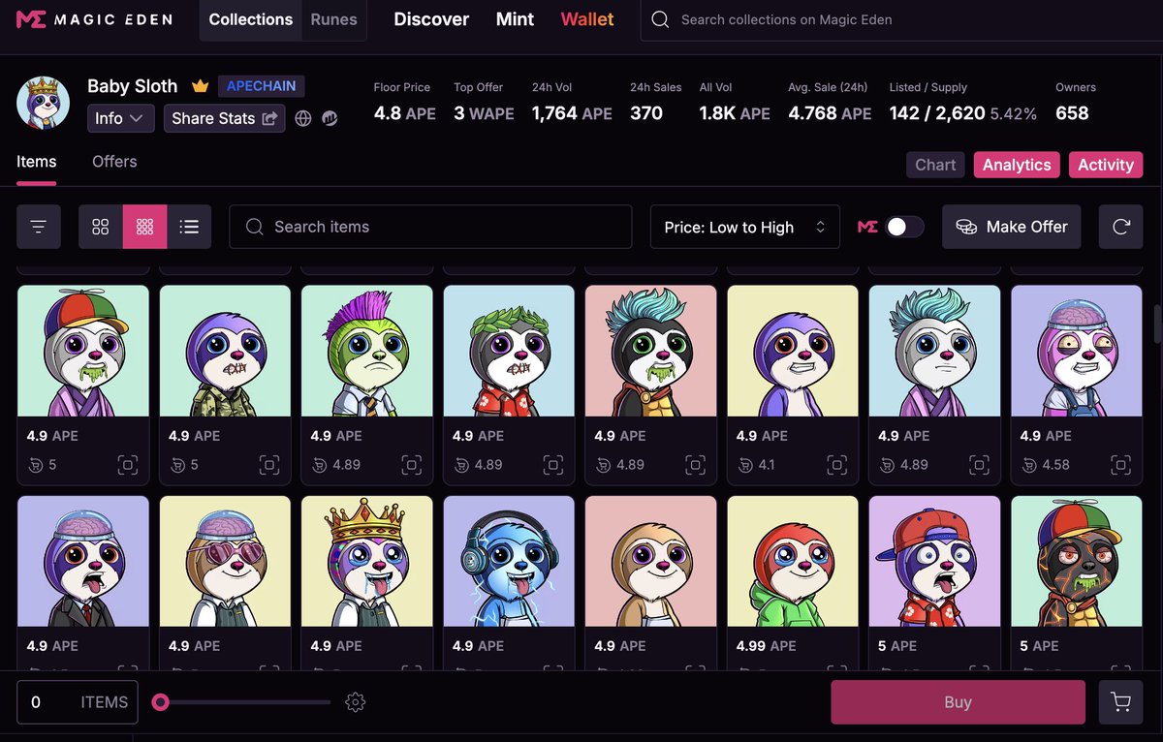Open the Analytics page
The image size is (1163, 742).
pyautogui.click(x=1017, y=165)
